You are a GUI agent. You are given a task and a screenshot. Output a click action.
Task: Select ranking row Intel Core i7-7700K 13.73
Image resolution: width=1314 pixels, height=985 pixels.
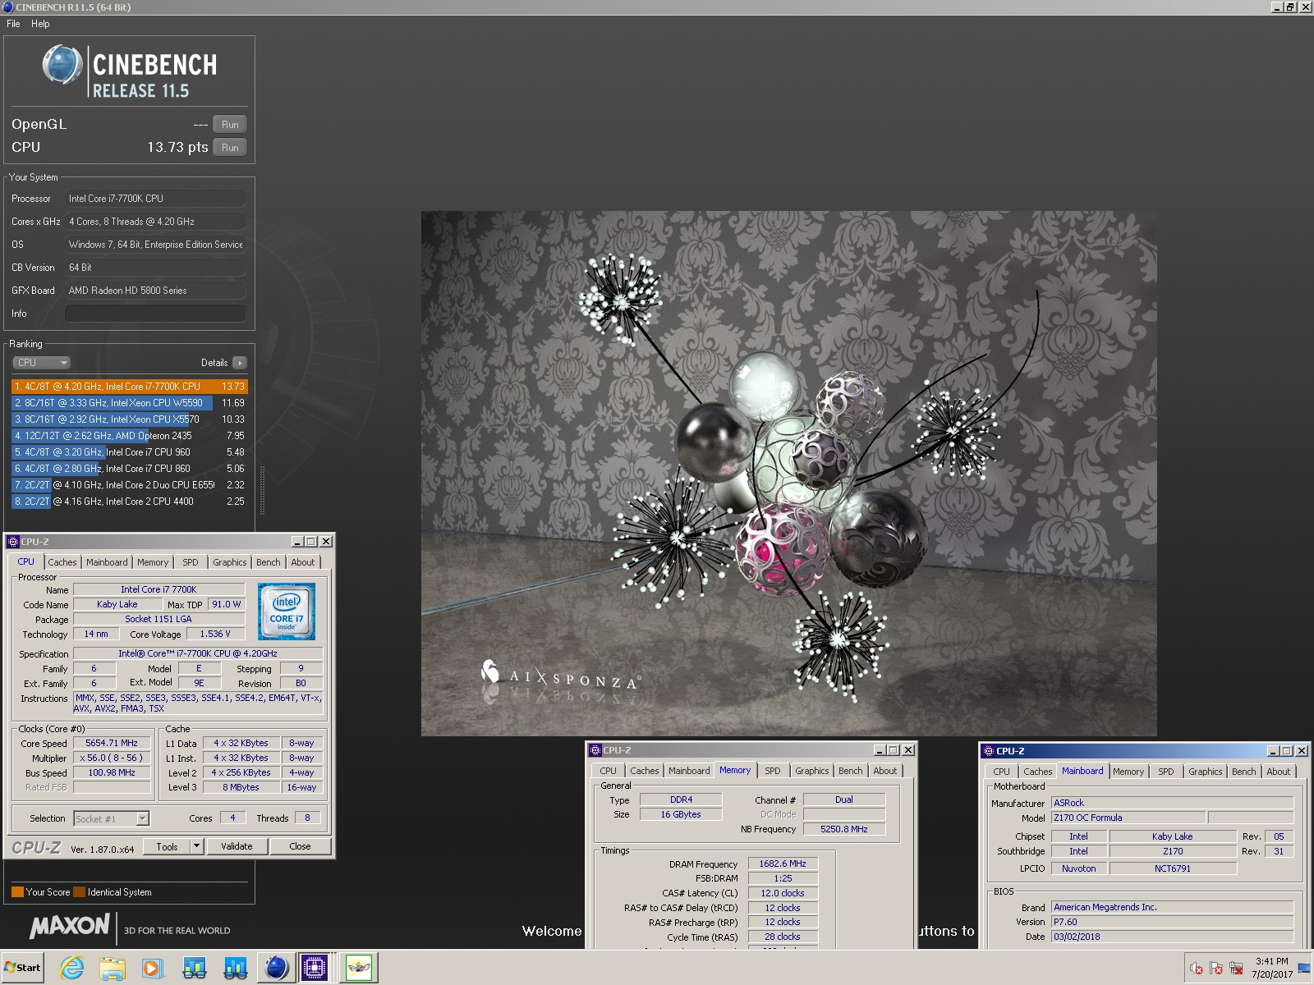click(x=129, y=387)
